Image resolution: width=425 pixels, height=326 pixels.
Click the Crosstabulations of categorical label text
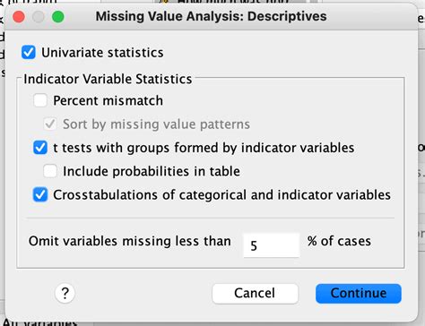pyautogui.click(x=221, y=195)
